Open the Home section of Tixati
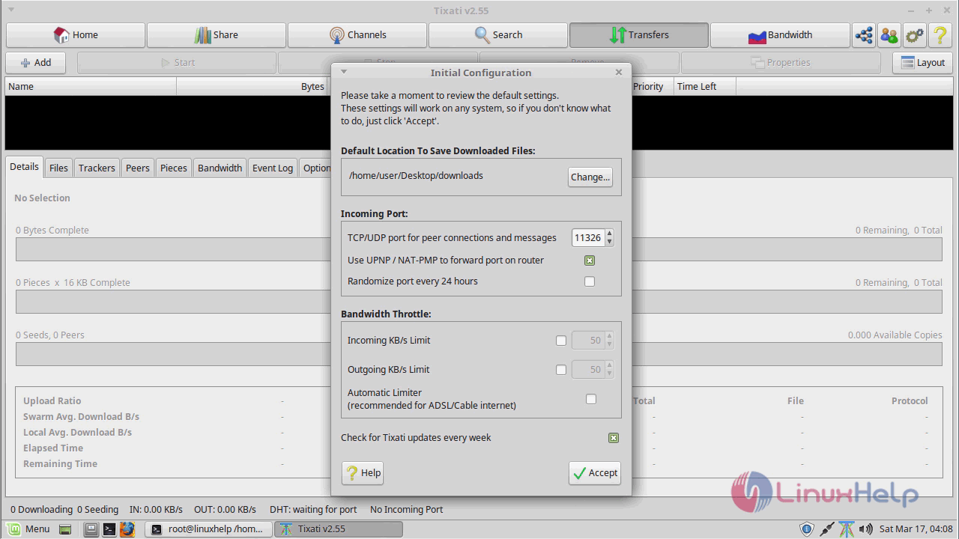The width and height of the screenshot is (959, 539). click(76, 35)
